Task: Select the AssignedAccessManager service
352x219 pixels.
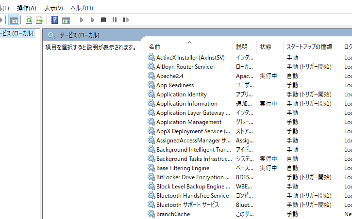Action: (193, 141)
